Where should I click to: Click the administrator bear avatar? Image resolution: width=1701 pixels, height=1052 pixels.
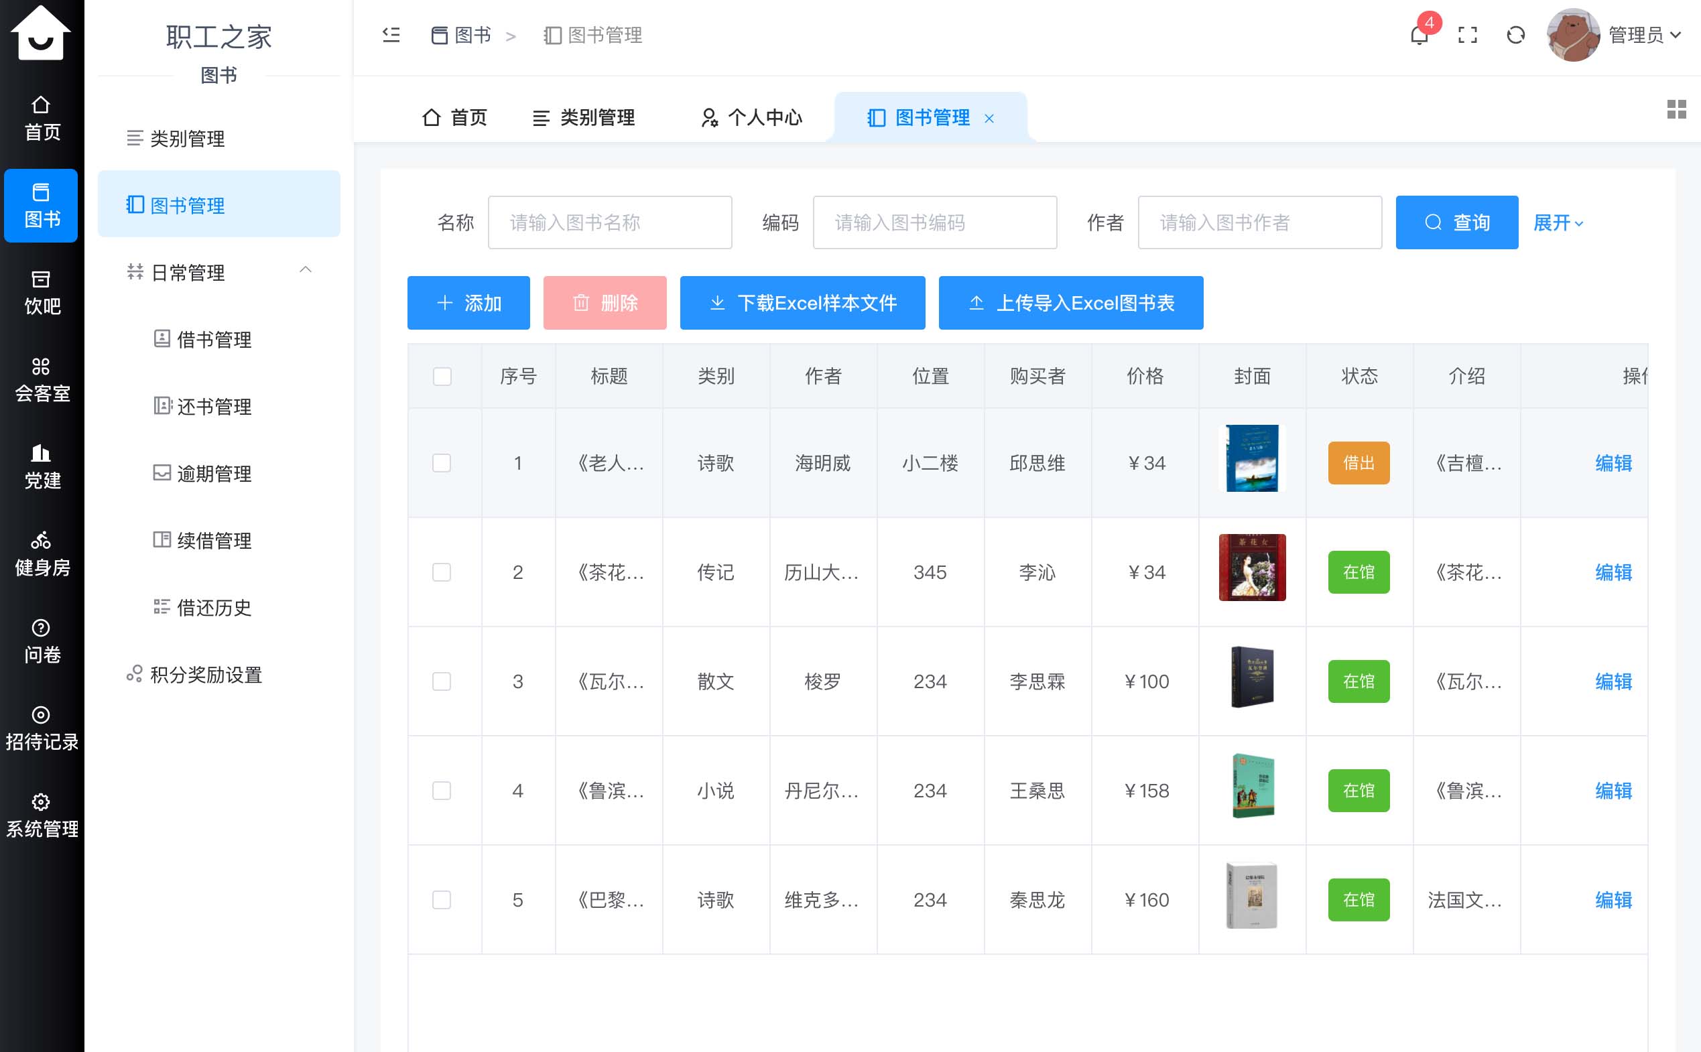[1572, 35]
